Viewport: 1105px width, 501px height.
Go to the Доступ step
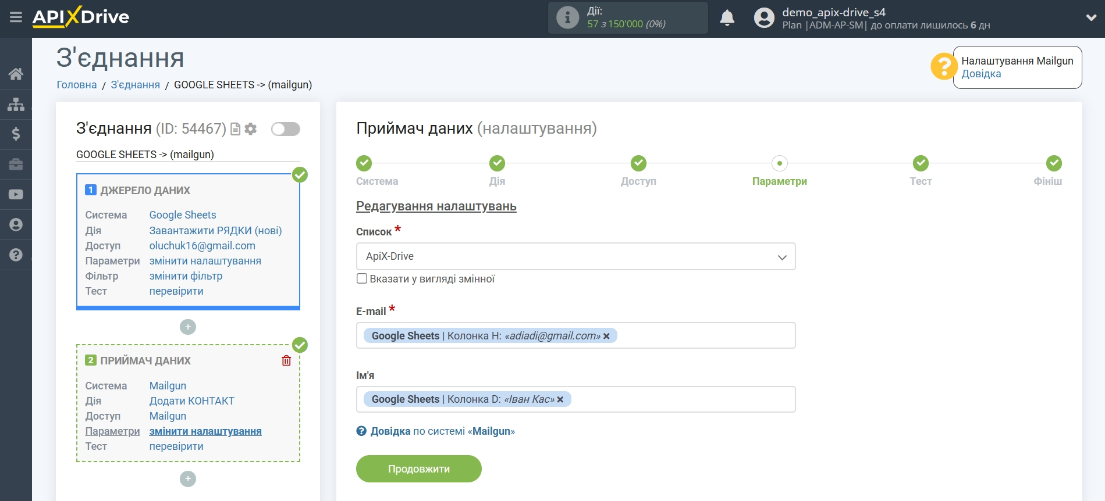pos(638,163)
